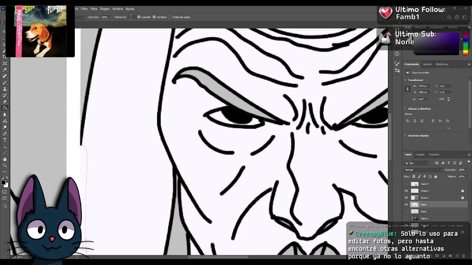This screenshot has width=472, height=265.
Task: Toggle layer filtering switch on/off
Action: [x=469, y=162]
